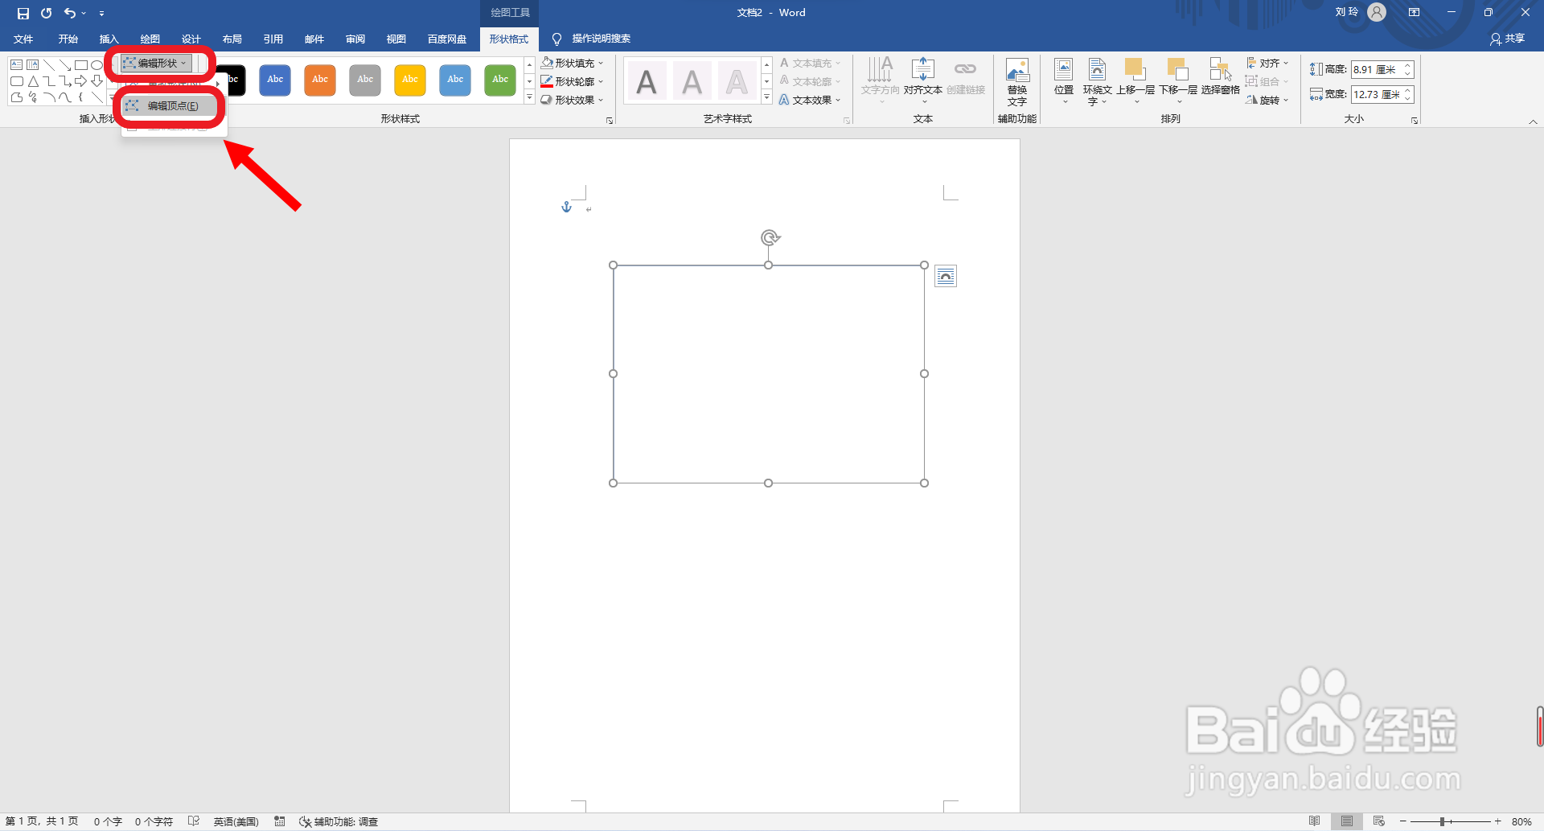The width and height of the screenshot is (1544, 831).
Task: Click the zoom slider in status bar
Action: (1450, 821)
